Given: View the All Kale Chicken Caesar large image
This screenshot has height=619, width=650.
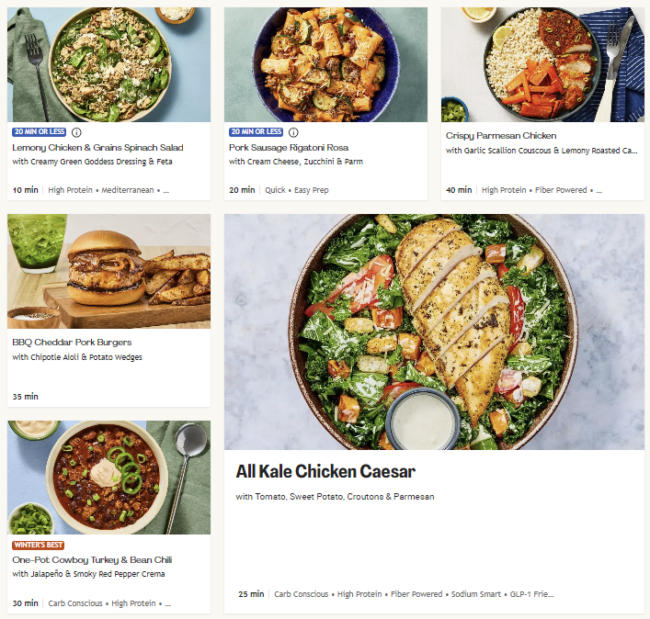Looking at the screenshot, I should coord(434,332).
